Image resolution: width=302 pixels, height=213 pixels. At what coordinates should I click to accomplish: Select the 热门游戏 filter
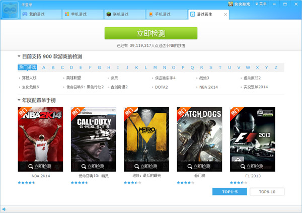point(27,67)
